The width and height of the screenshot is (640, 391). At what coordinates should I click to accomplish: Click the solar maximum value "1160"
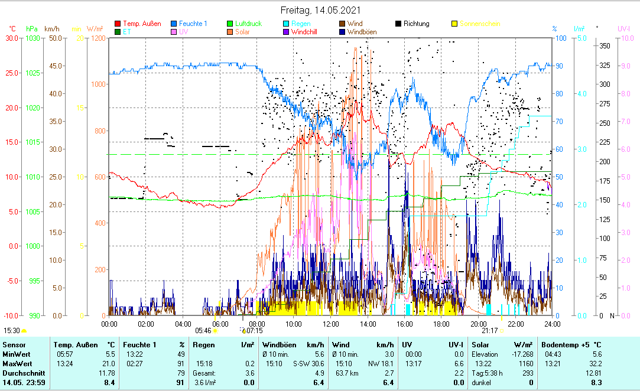[x=526, y=364]
